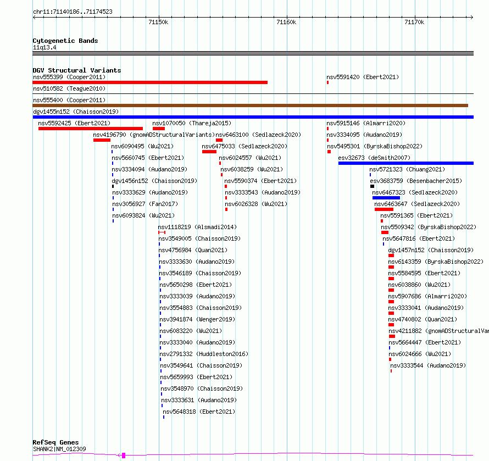The width and height of the screenshot is (489, 461).
Task: Click nsv3333039 (Audano2019) label
Action: point(198,296)
